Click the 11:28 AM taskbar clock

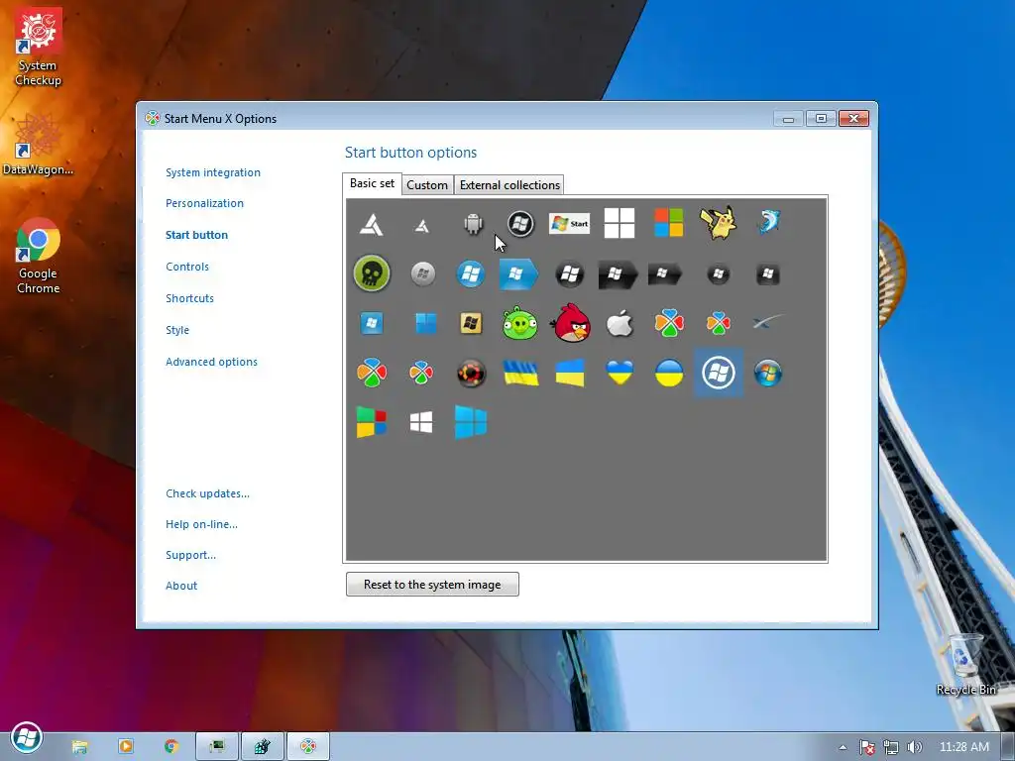click(x=963, y=747)
